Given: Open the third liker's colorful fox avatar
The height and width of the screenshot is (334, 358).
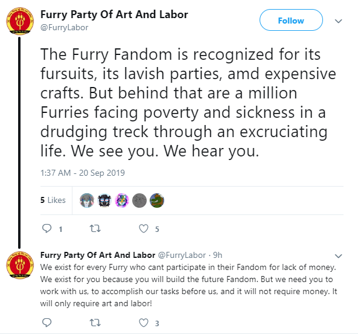Looking at the screenshot, I should [122, 201].
